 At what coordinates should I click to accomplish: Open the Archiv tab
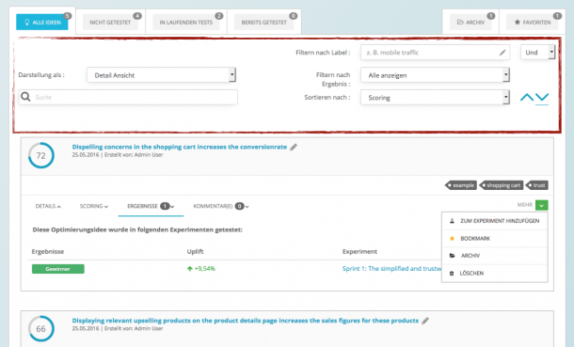click(x=470, y=23)
